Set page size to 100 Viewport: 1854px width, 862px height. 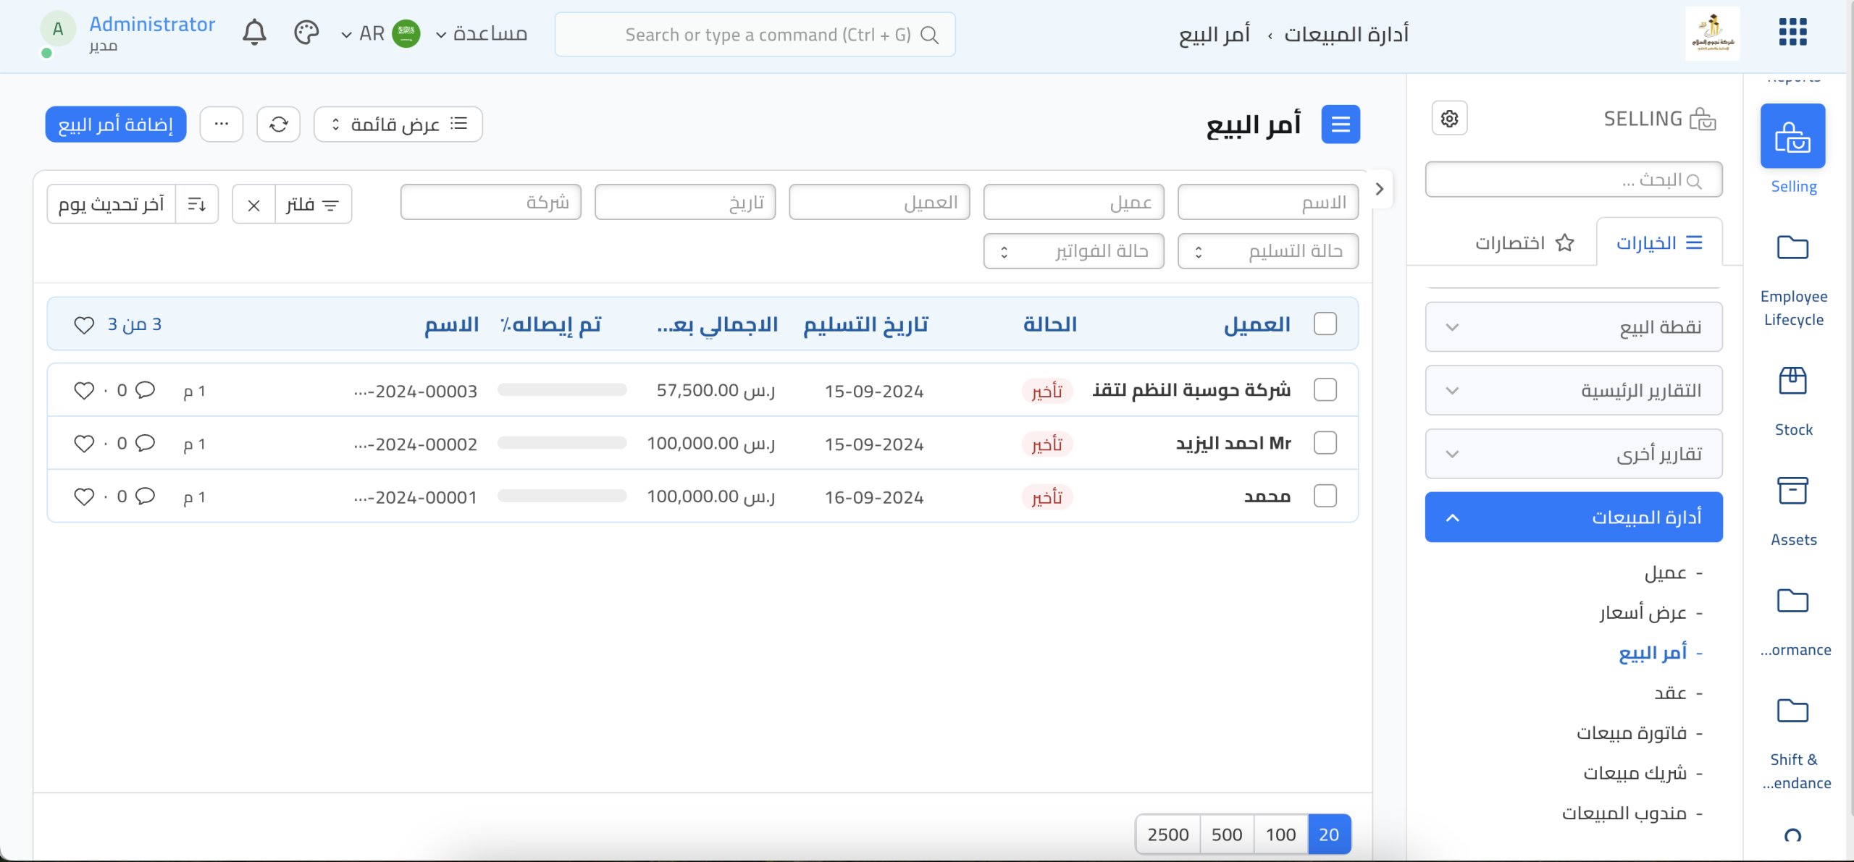[1280, 834]
